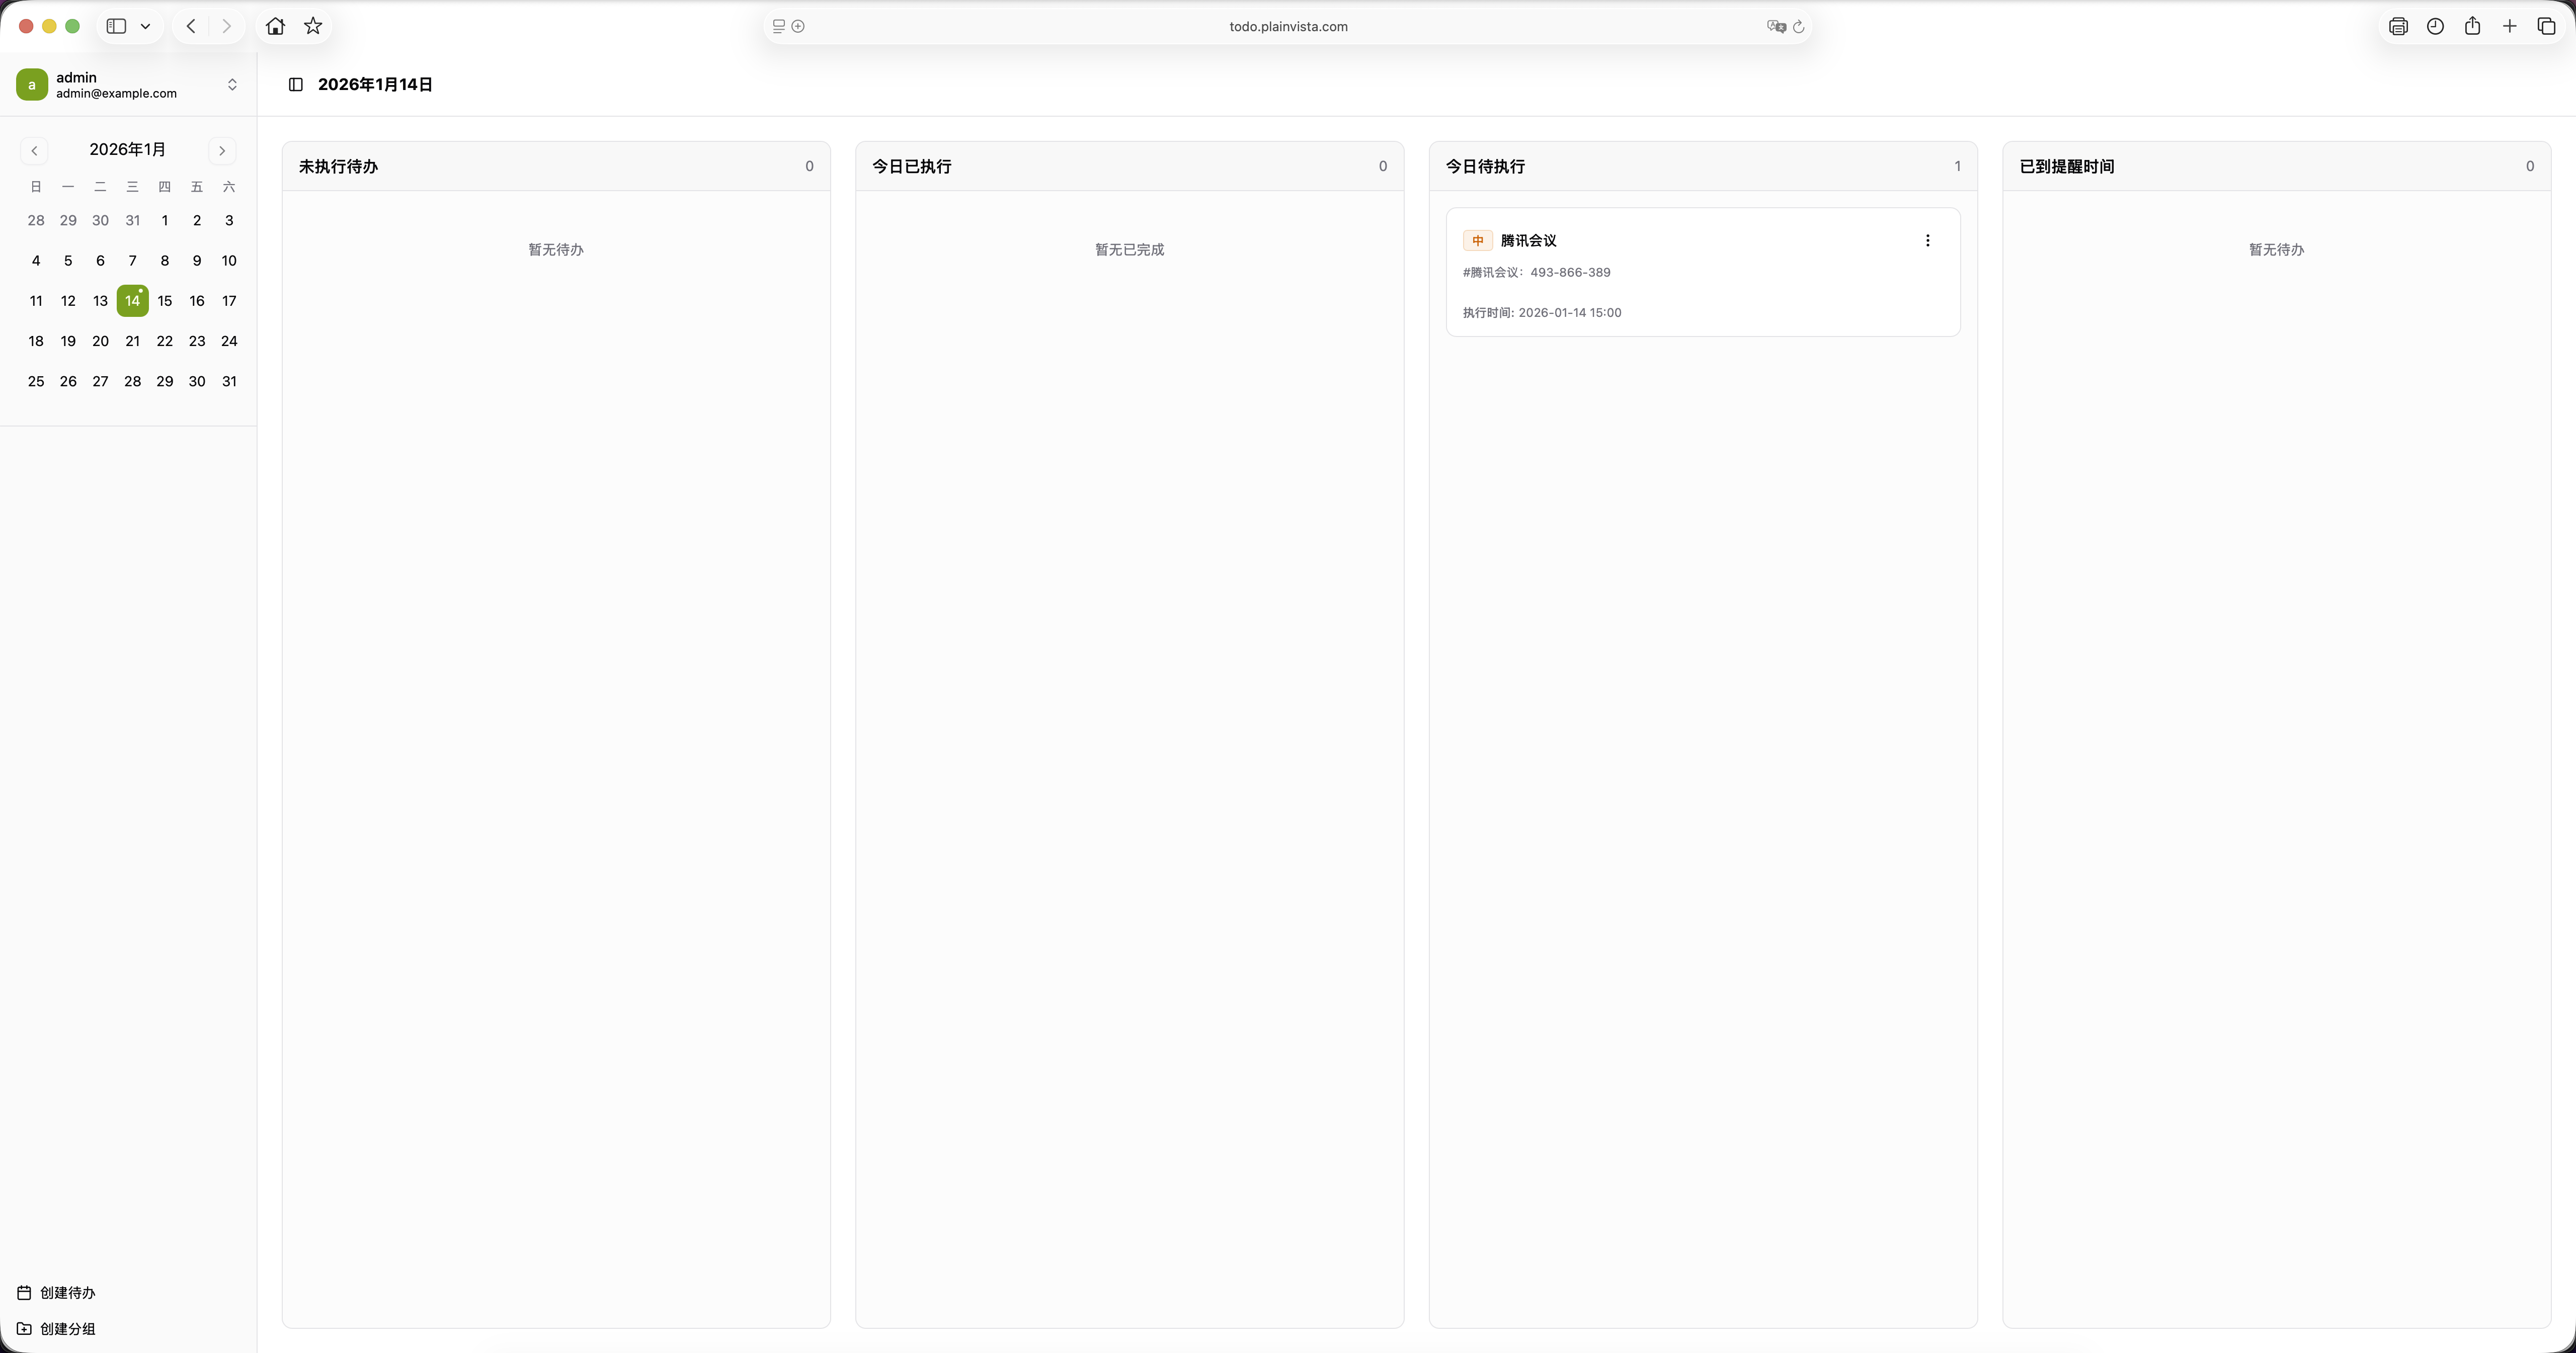
Task: Select January 15 in the calendar
Action: pos(165,301)
